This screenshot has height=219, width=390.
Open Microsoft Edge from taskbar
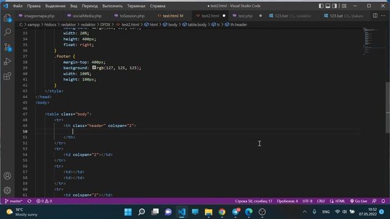tap(249, 212)
